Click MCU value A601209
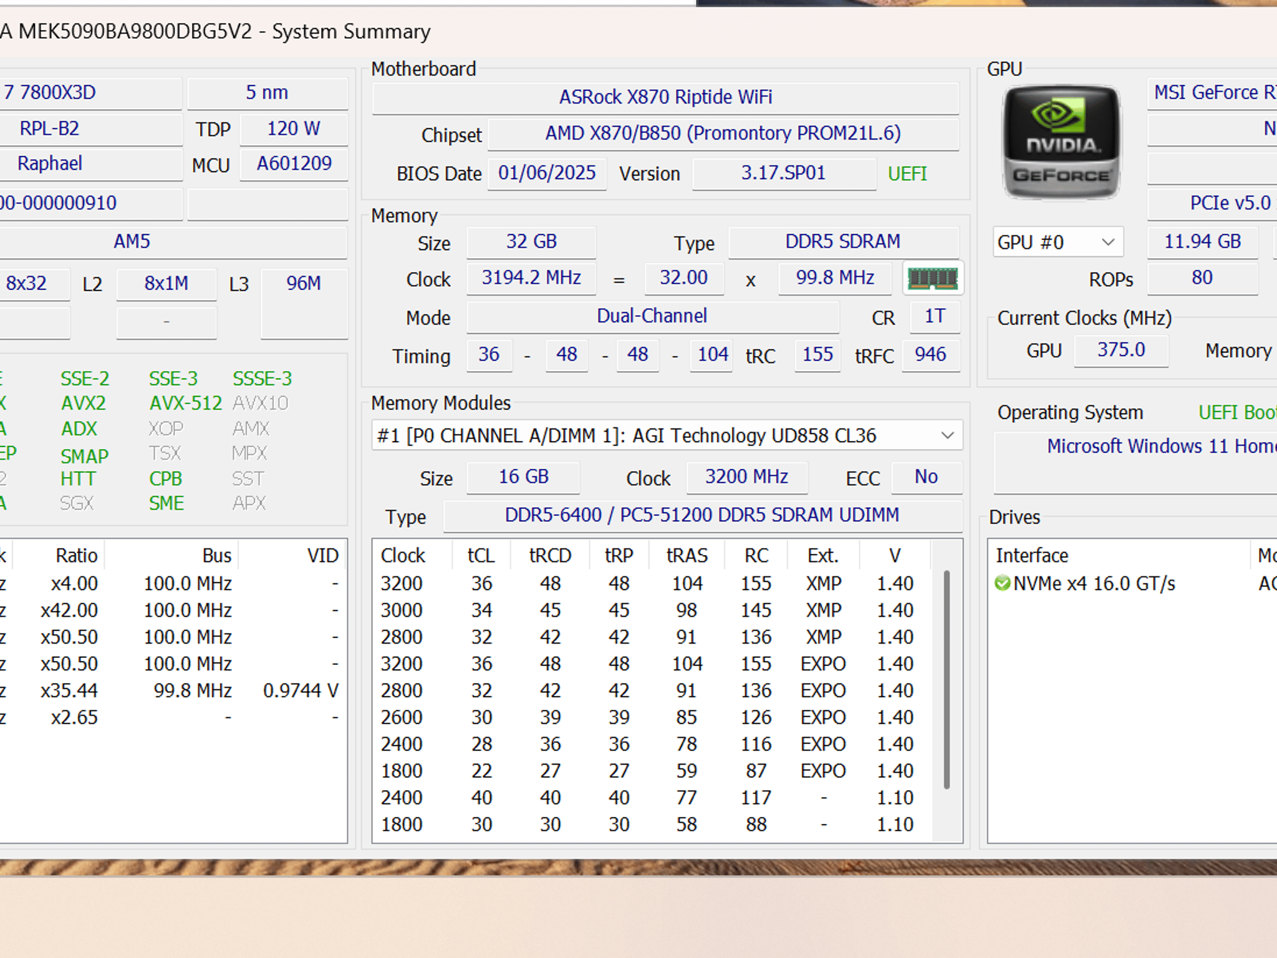The height and width of the screenshot is (958, 1277). click(x=294, y=165)
